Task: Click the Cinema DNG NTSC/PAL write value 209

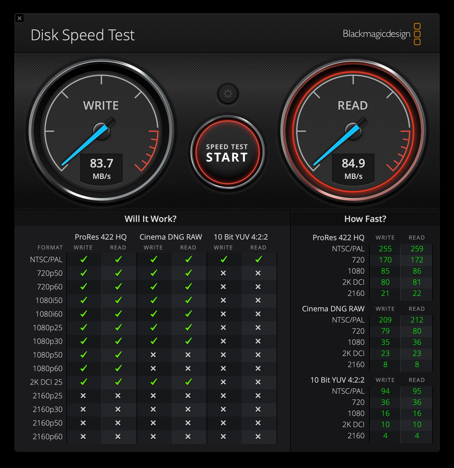Action: click(x=385, y=320)
